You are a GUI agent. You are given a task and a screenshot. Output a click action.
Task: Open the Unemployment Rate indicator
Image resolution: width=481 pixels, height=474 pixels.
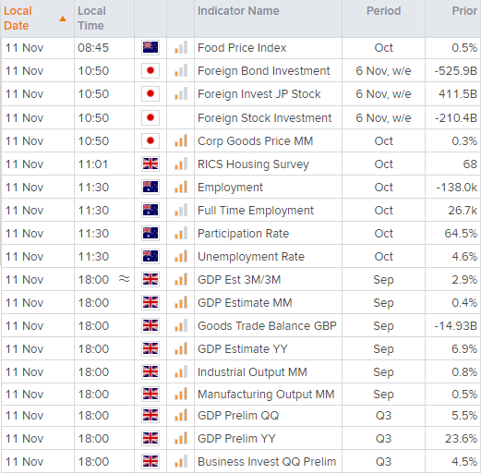pos(251,257)
